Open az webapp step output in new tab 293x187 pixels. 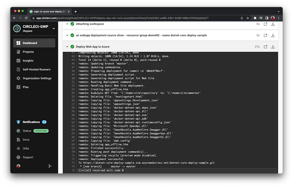(265, 35)
